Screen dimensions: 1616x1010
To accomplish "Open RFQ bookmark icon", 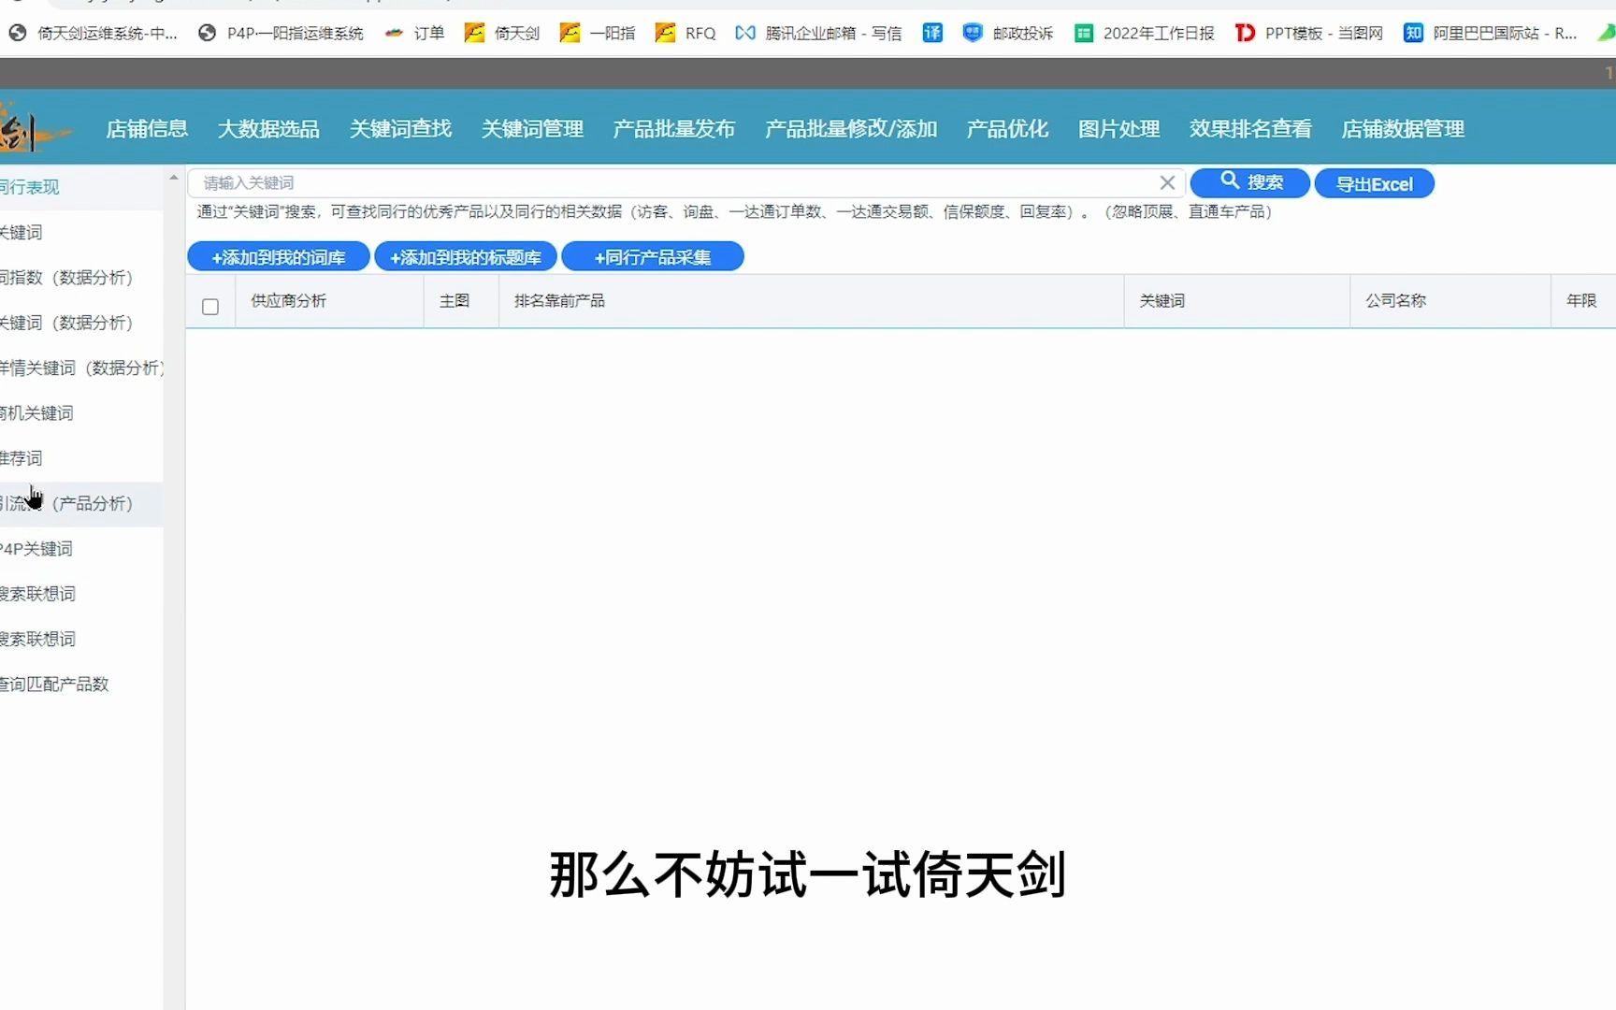I will (665, 33).
